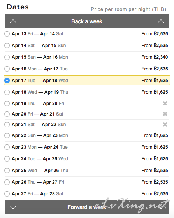Click the left up-chevron in Back a week

pyautogui.click(x=13, y=21)
